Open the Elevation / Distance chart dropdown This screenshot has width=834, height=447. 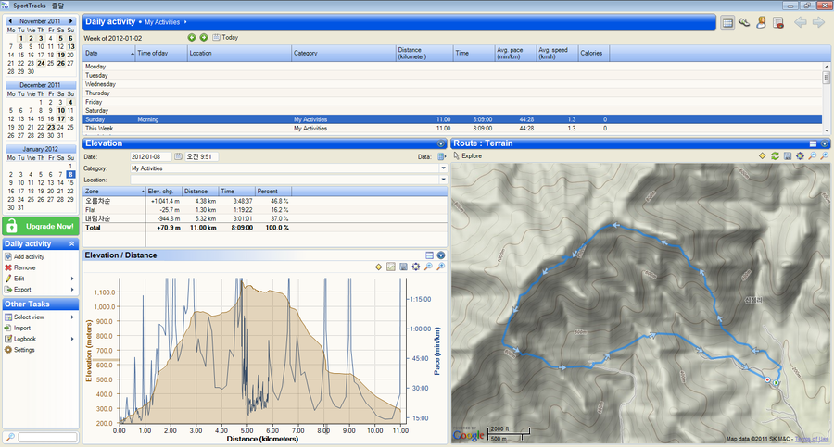pos(441,255)
